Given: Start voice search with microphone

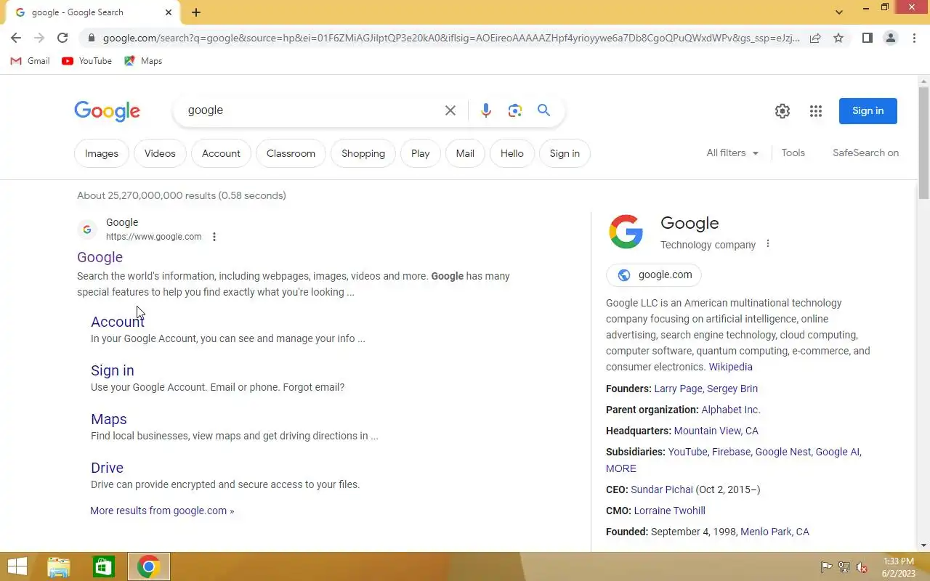Looking at the screenshot, I should 486,110.
